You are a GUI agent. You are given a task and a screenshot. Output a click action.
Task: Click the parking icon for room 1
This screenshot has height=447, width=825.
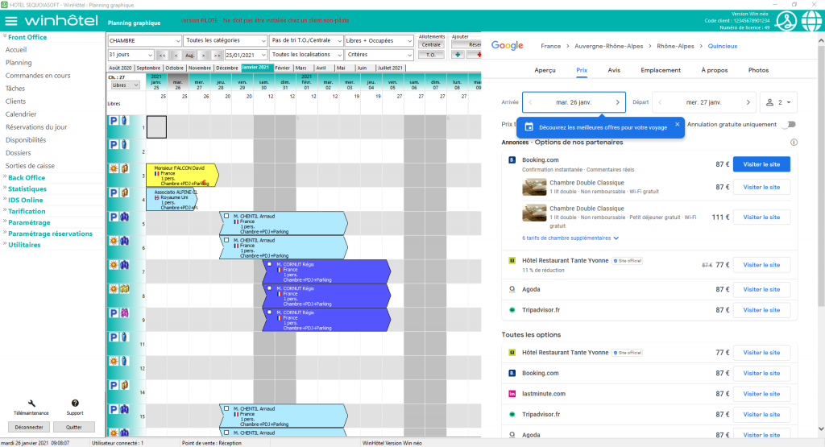tap(114, 120)
